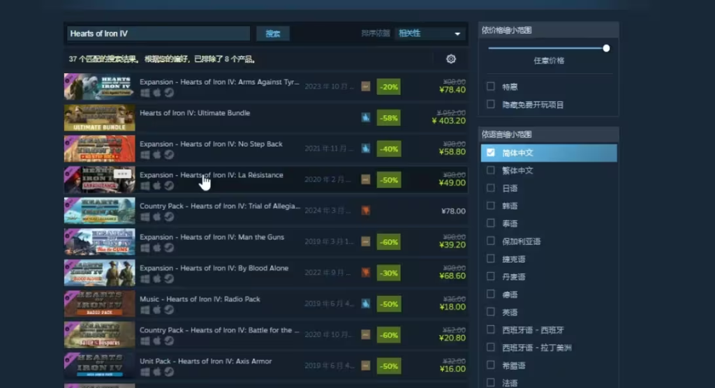Click the SteamOS icon under Radio Pack
This screenshot has height=388, width=715.
(x=169, y=310)
